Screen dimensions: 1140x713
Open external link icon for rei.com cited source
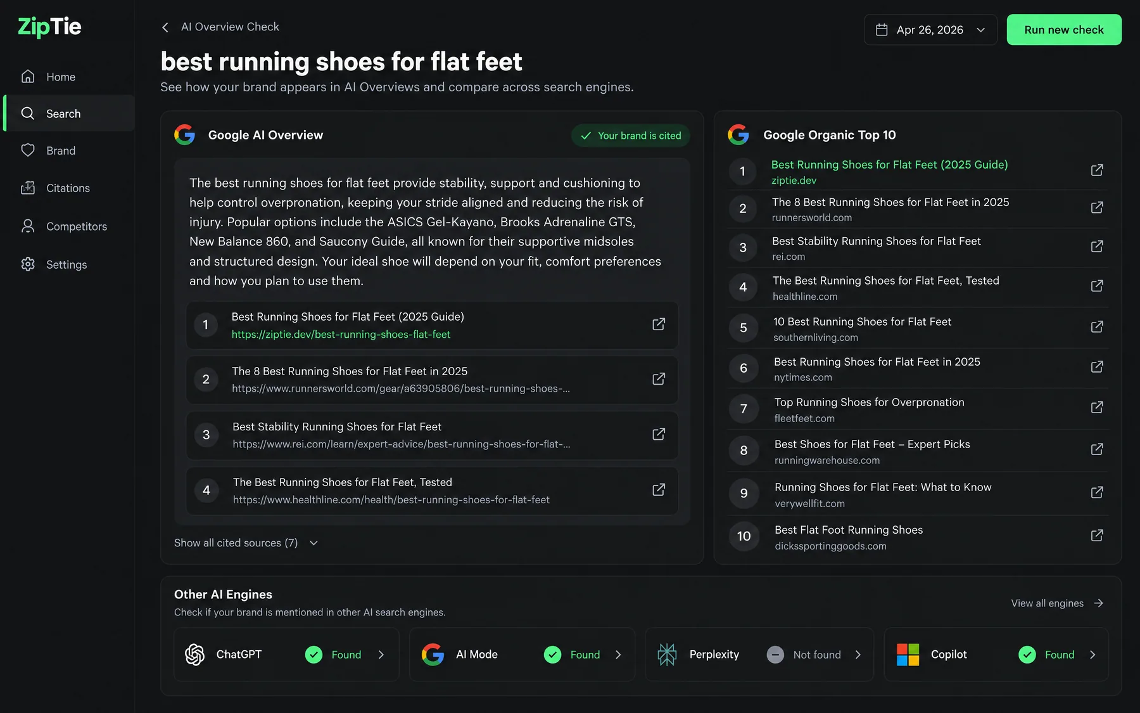tap(659, 434)
